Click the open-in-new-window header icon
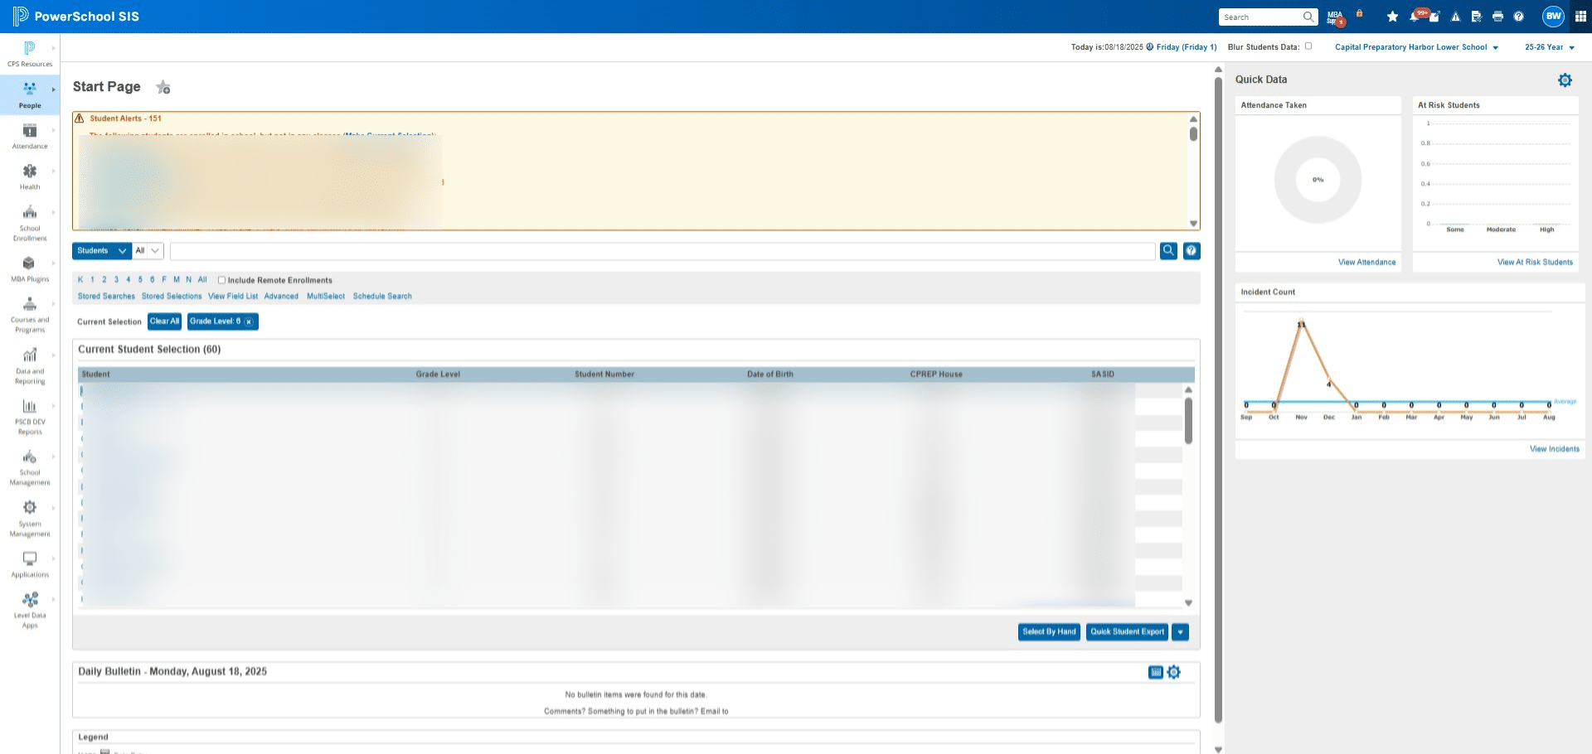1592x754 pixels. point(1434,17)
